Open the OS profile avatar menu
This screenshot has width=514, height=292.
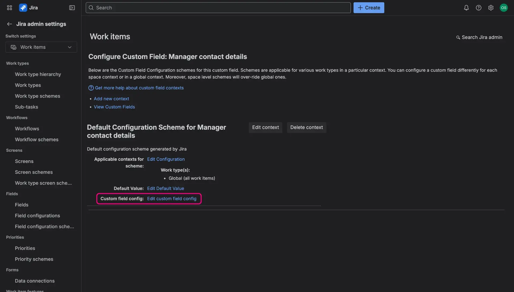click(x=504, y=7)
